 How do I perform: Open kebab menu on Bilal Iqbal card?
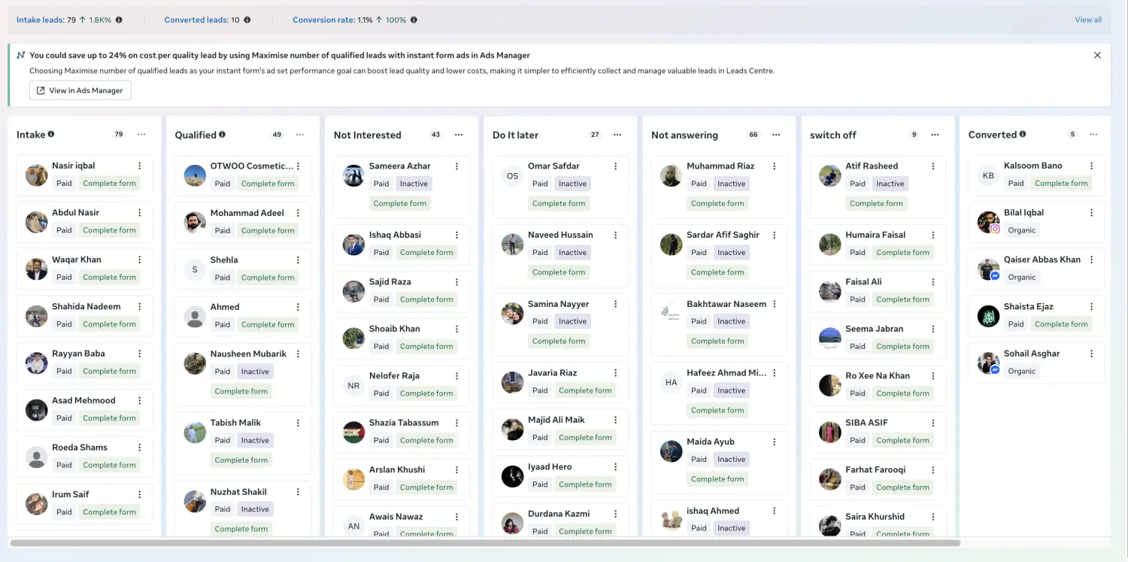[1092, 213]
